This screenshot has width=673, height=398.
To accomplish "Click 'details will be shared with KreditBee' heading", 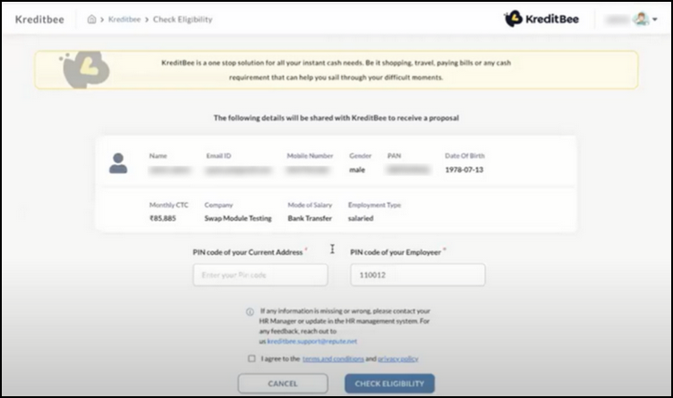I will click(336, 117).
